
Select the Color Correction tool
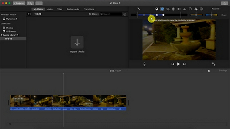[x=162, y=9]
